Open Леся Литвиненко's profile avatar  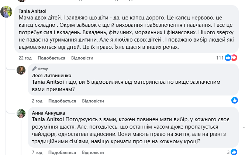coord(21,70)
